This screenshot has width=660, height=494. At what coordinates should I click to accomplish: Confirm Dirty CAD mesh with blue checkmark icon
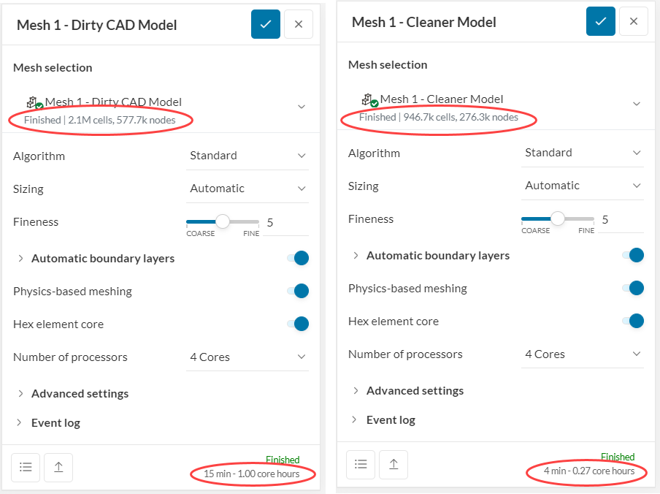click(265, 24)
